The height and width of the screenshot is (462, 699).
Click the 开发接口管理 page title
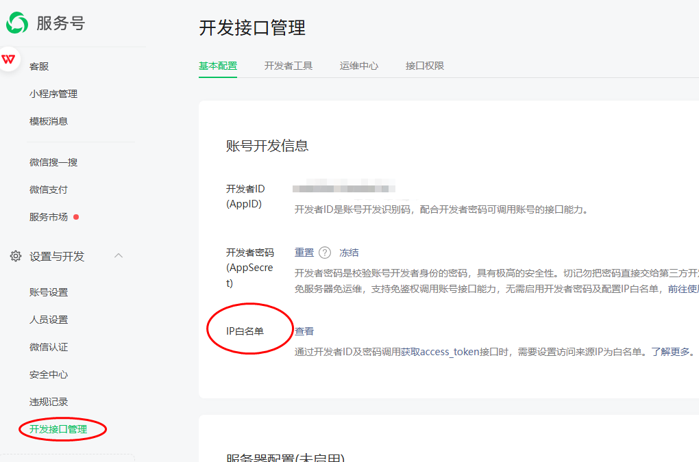[x=252, y=27]
